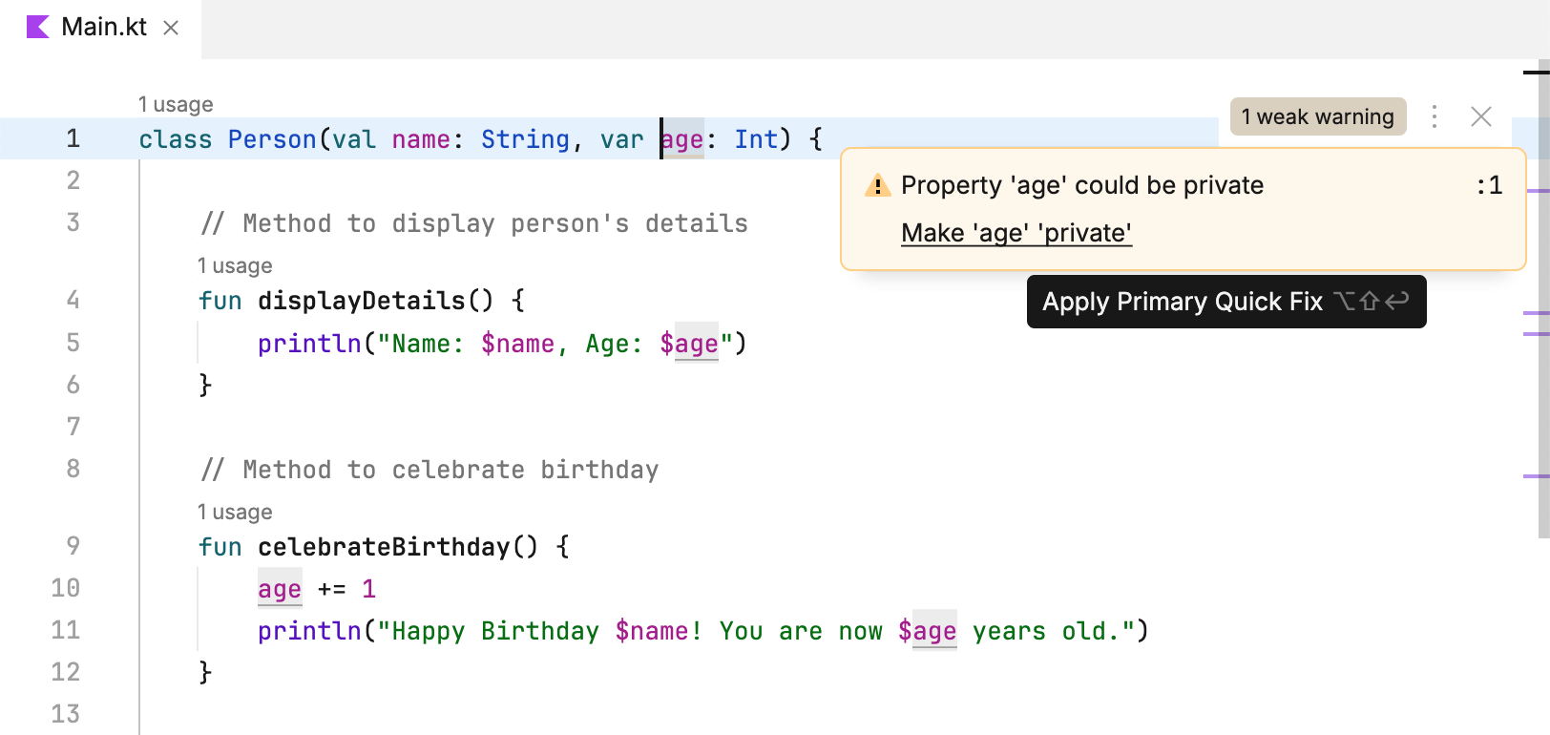Click the 'Method to display person's details' comment
This screenshot has height=735, width=1550.
(474, 223)
